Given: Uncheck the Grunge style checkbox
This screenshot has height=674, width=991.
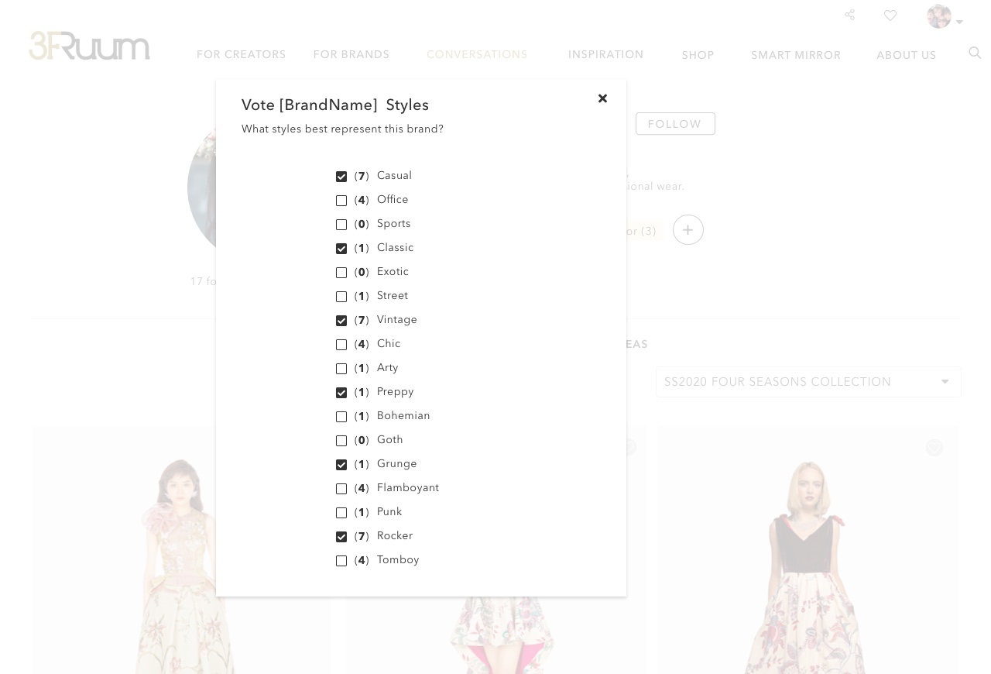Looking at the screenshot, I should click(x=341, y=465).
